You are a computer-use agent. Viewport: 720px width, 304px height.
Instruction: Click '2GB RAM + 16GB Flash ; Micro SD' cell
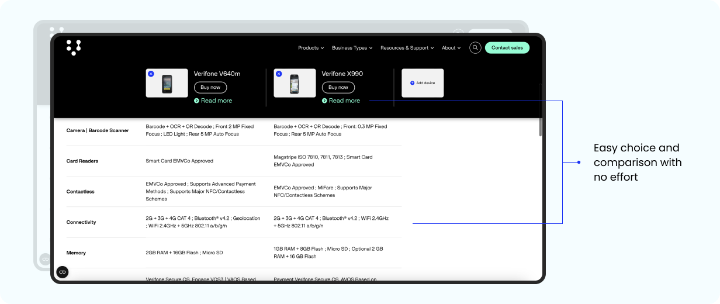click(x=184, y=253)
